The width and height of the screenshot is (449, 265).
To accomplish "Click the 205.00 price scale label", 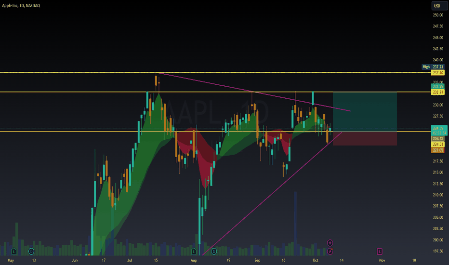I will 438,217.
